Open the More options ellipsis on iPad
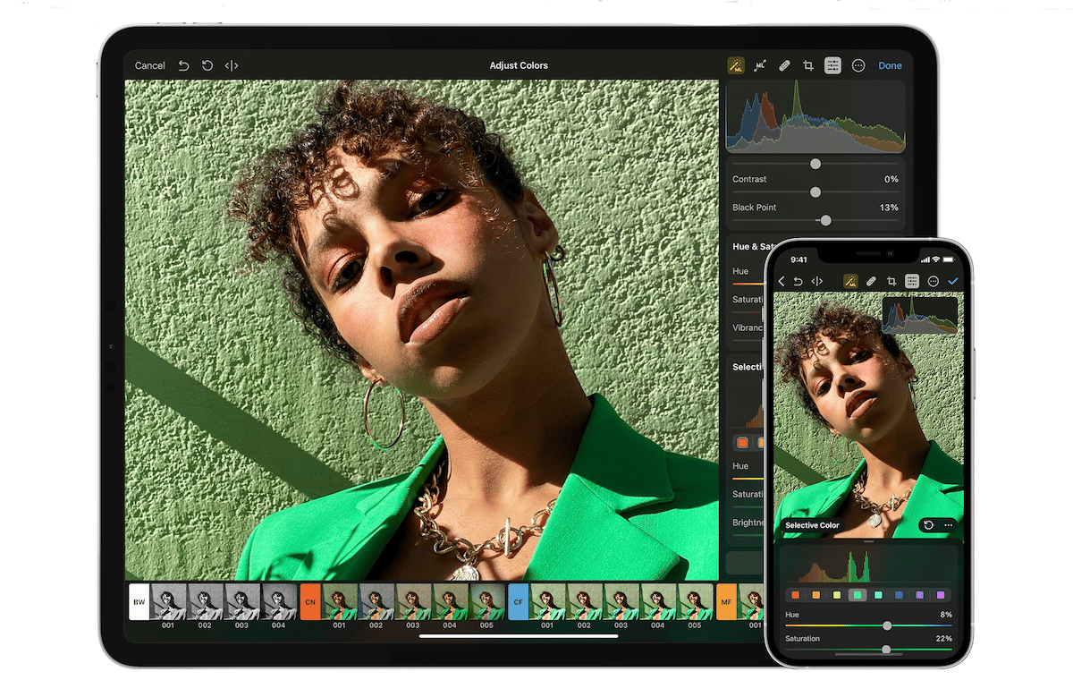The image size is (1073, 697). pyautogui.click(x=858, y=65)
